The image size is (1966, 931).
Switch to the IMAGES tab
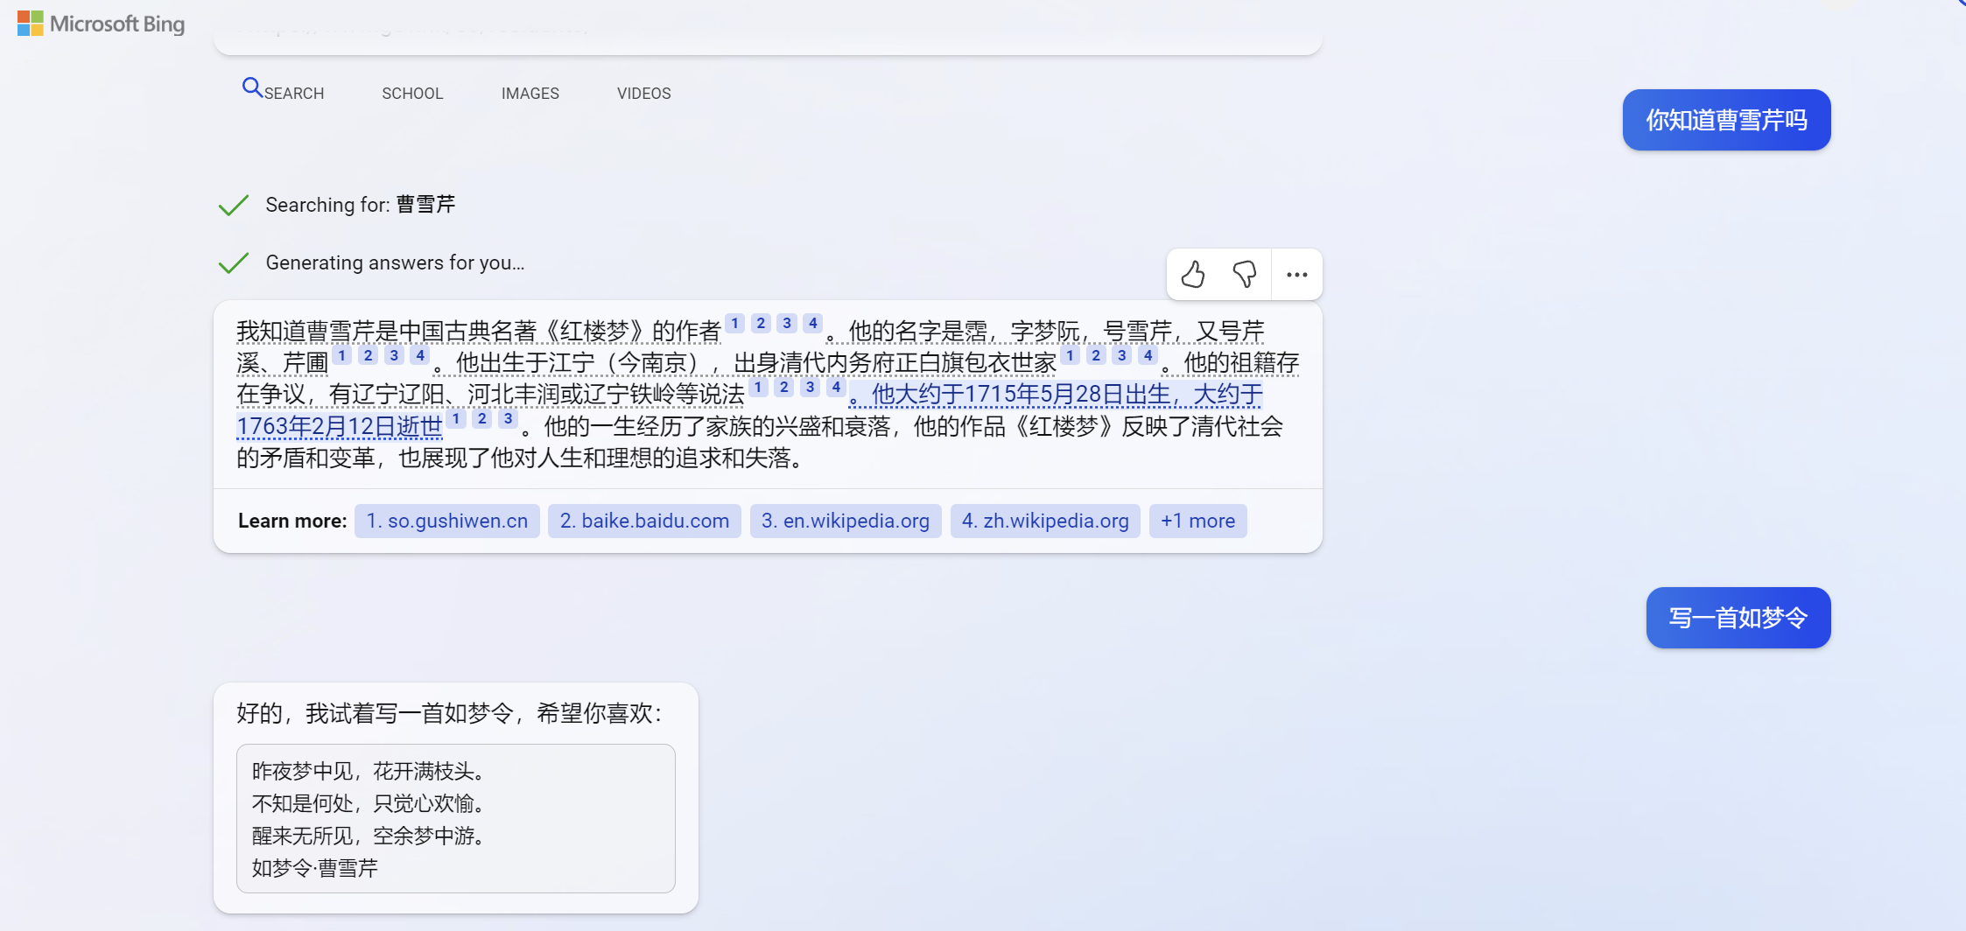pyautogui.click(x=530, y=94)
